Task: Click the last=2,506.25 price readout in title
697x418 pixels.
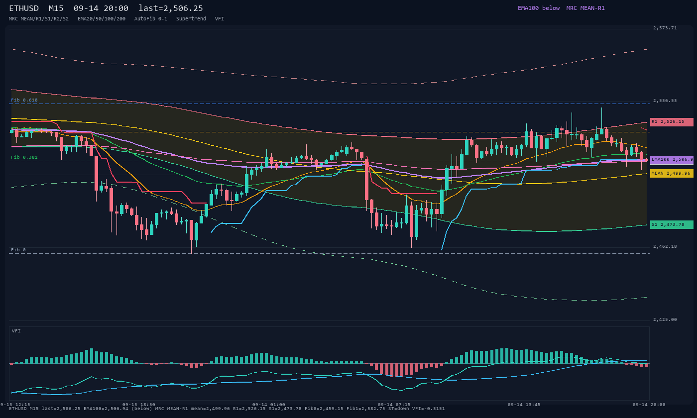Action: pos(171,8)
